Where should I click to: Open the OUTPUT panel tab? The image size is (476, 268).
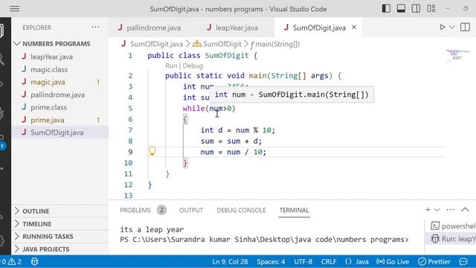[191, 210]
